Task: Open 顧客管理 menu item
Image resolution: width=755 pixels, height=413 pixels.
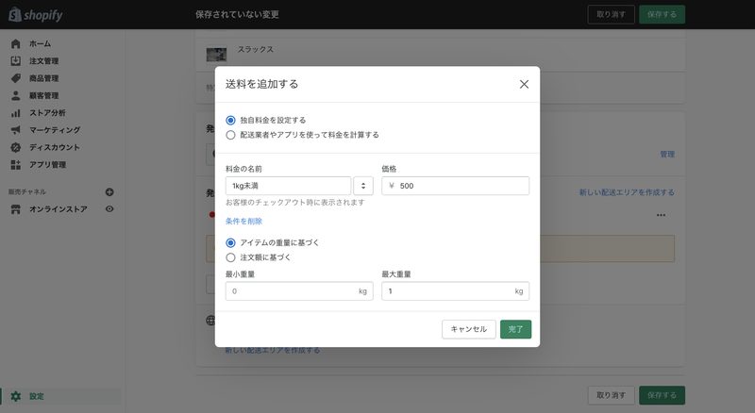Action: [43, 95]
